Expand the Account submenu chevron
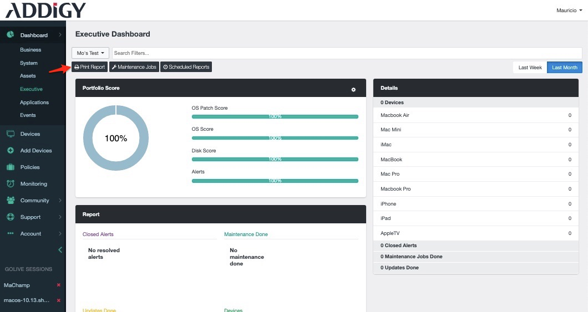This screenshot has height=312, width=588. [x=60, y=233]
